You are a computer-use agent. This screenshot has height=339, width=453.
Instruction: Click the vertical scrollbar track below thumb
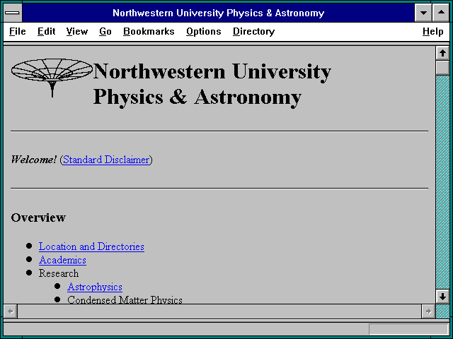tap(442, 182)
